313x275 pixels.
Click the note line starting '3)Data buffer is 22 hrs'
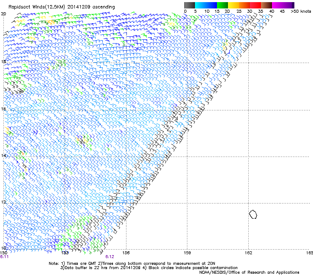point(149,268)
